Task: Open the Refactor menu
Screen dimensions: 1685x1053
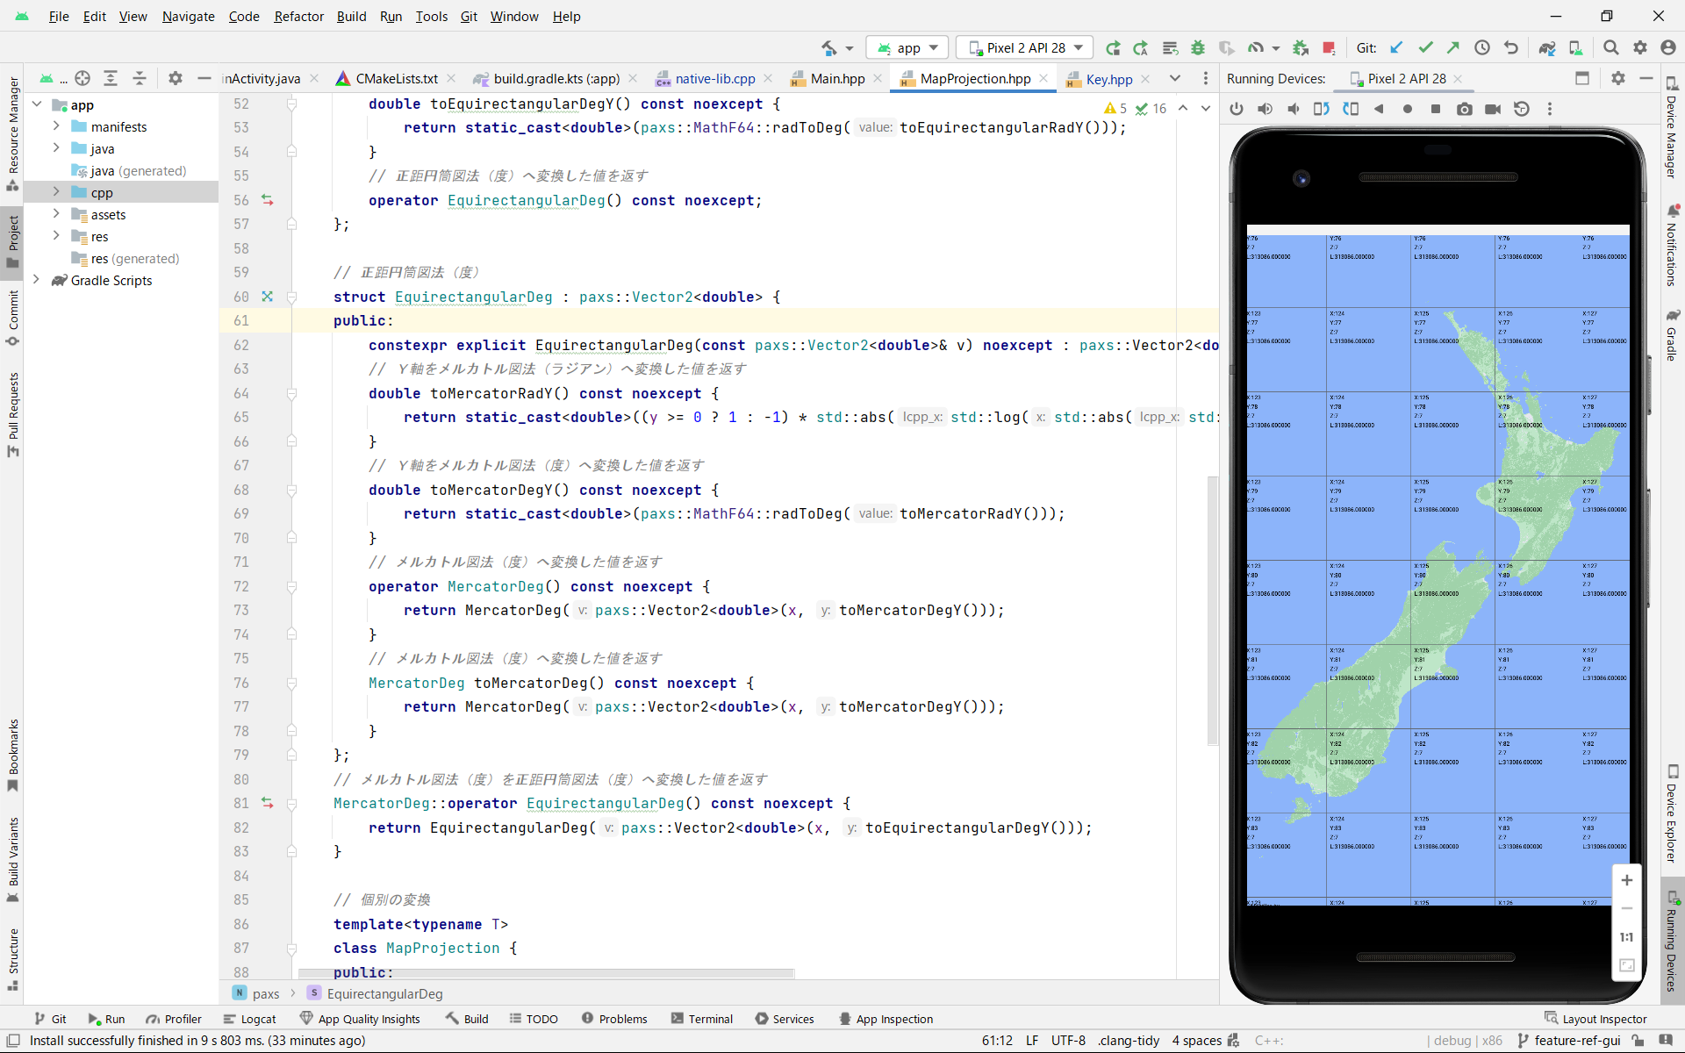Action: coord(298,16)
